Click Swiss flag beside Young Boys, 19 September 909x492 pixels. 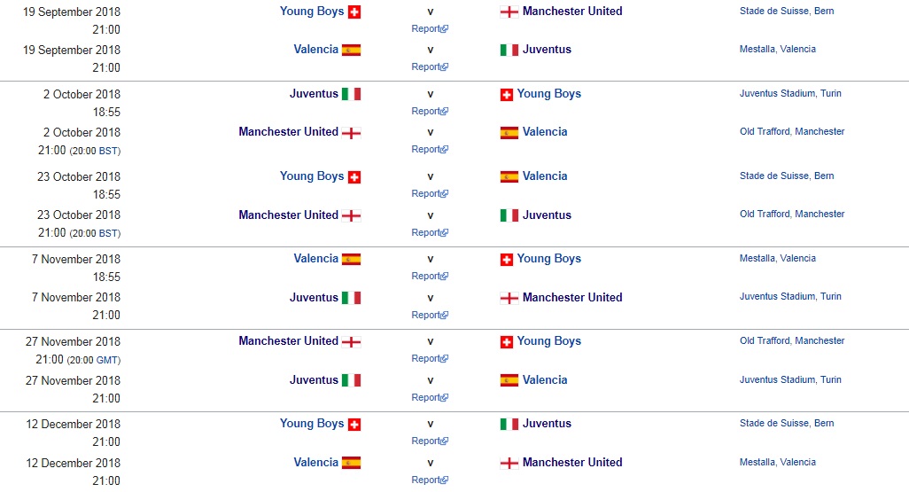click(x=354, y=12)
